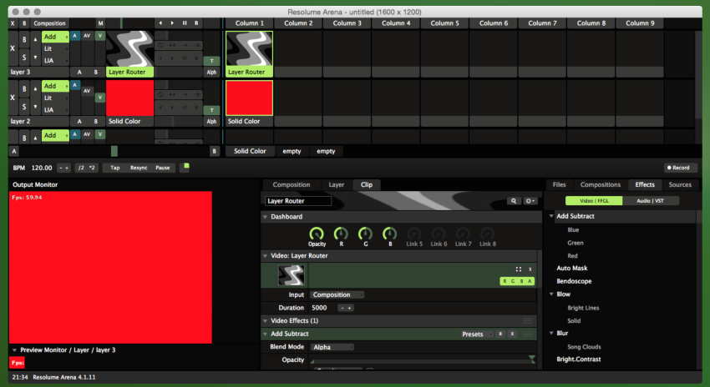
Task: Open the Input Composition dropdown
Action: coord(337,294)
